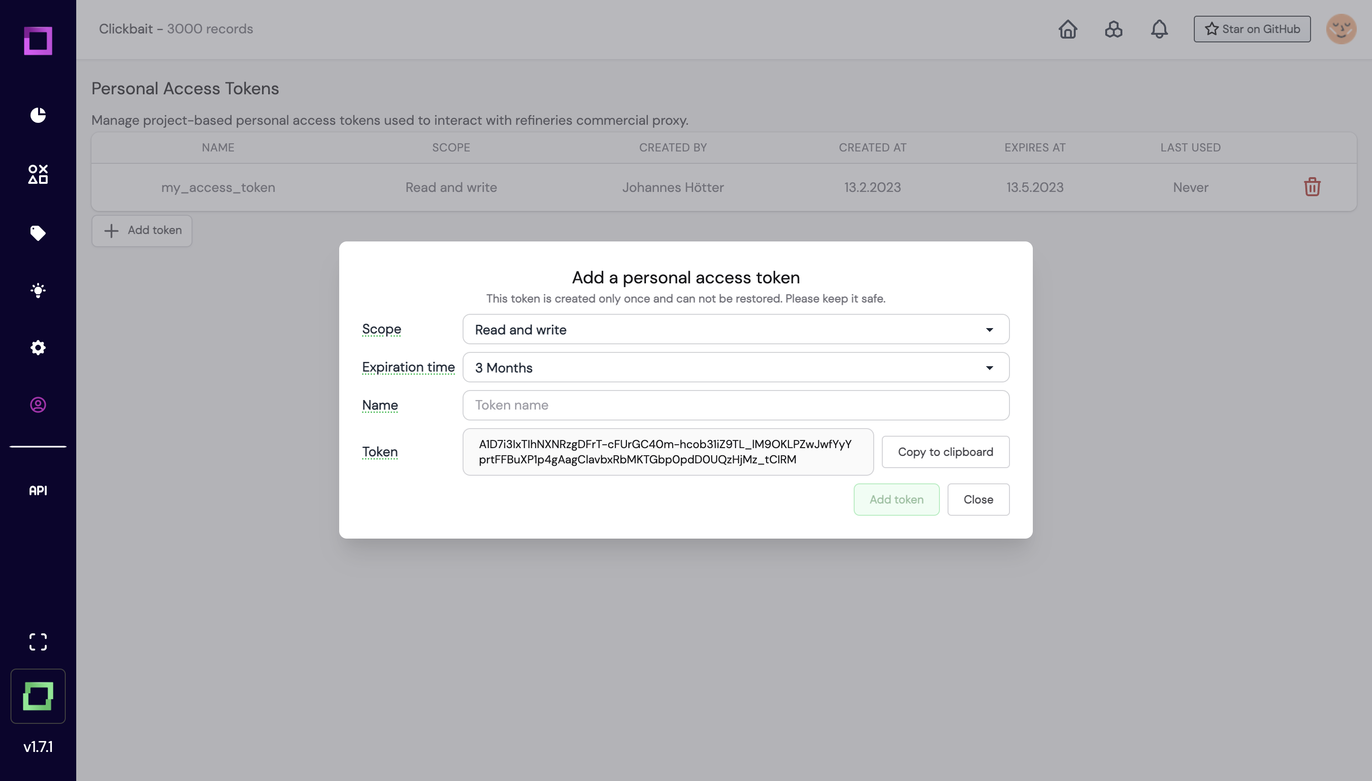Screen dimensions: 1372x781
Task: Click the CREATED BY column header
Action: tap(673, 148)
